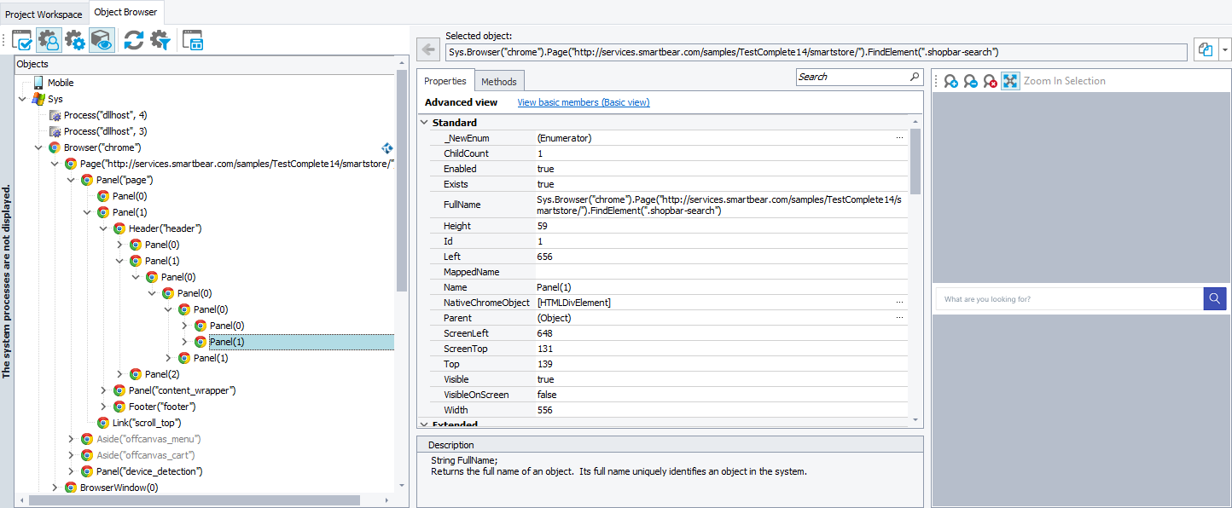This screenshot has height=508, width=1232.
Task: Refresh the object tree
Action: 132,40
